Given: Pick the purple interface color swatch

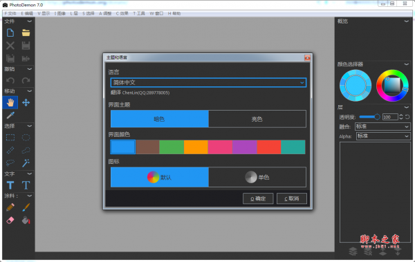Looking at the screenshot, I should click(245, 147).
